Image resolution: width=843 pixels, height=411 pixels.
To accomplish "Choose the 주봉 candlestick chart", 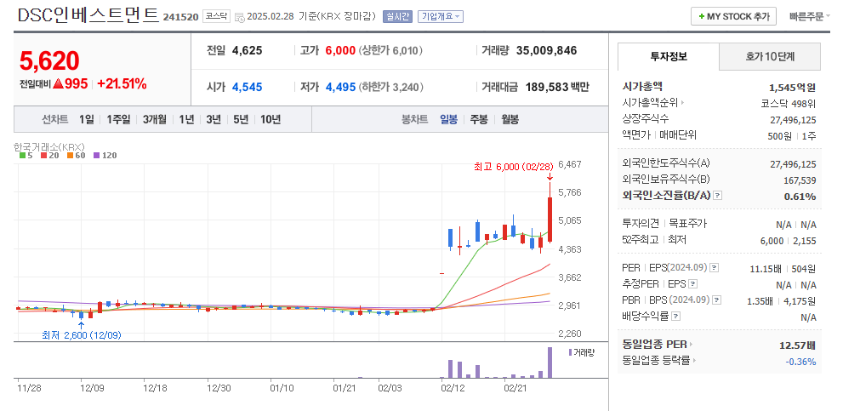I will (479, 119).
